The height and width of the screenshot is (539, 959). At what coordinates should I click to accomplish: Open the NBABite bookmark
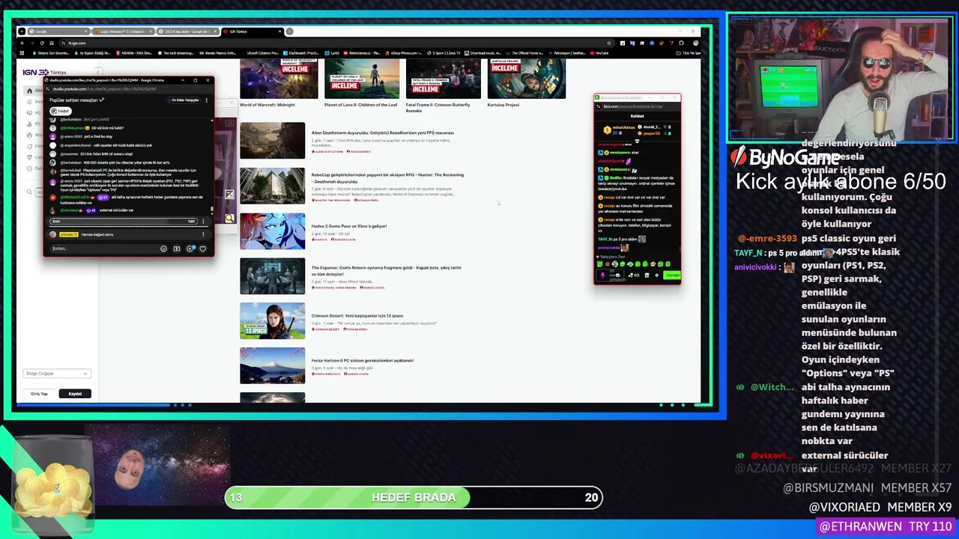pyautogui.click(x=133, y=53)
